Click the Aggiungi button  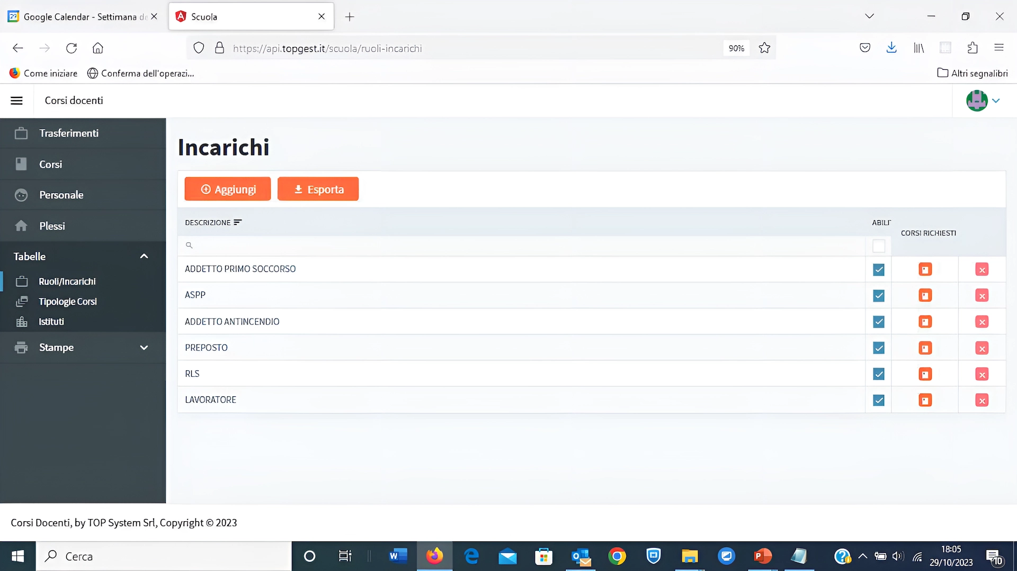point(227,189)
